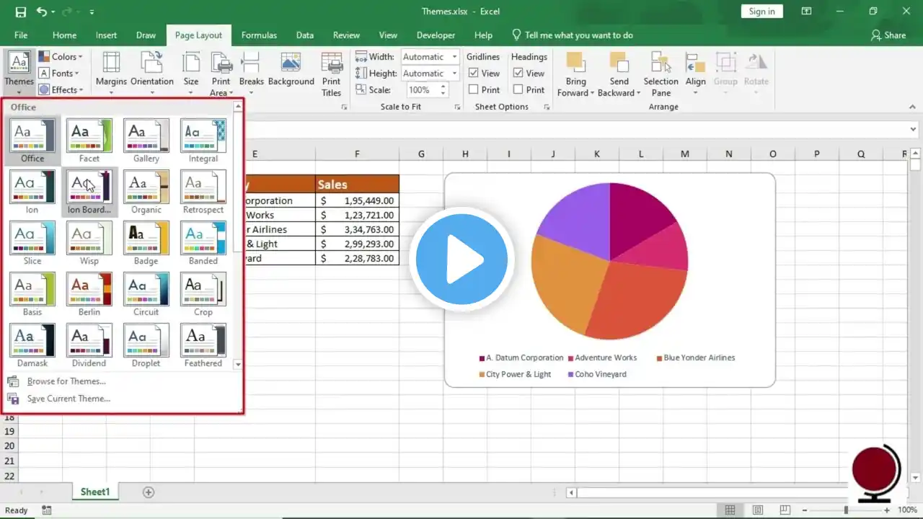Image resolution: width=923 pixels, height=519 pixels.
Task: Apply the Organic theme
Action: 146,192
